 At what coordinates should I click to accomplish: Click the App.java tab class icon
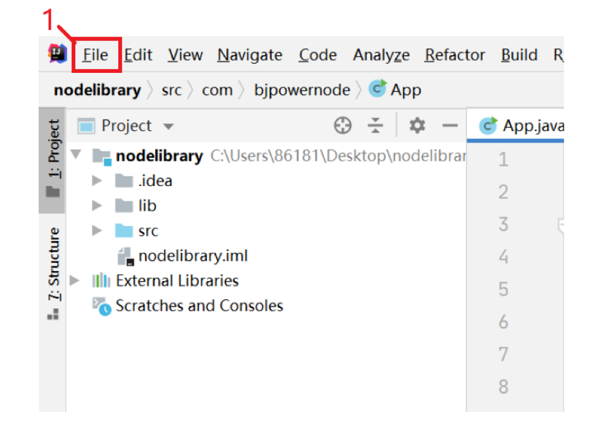pos(488,125)
